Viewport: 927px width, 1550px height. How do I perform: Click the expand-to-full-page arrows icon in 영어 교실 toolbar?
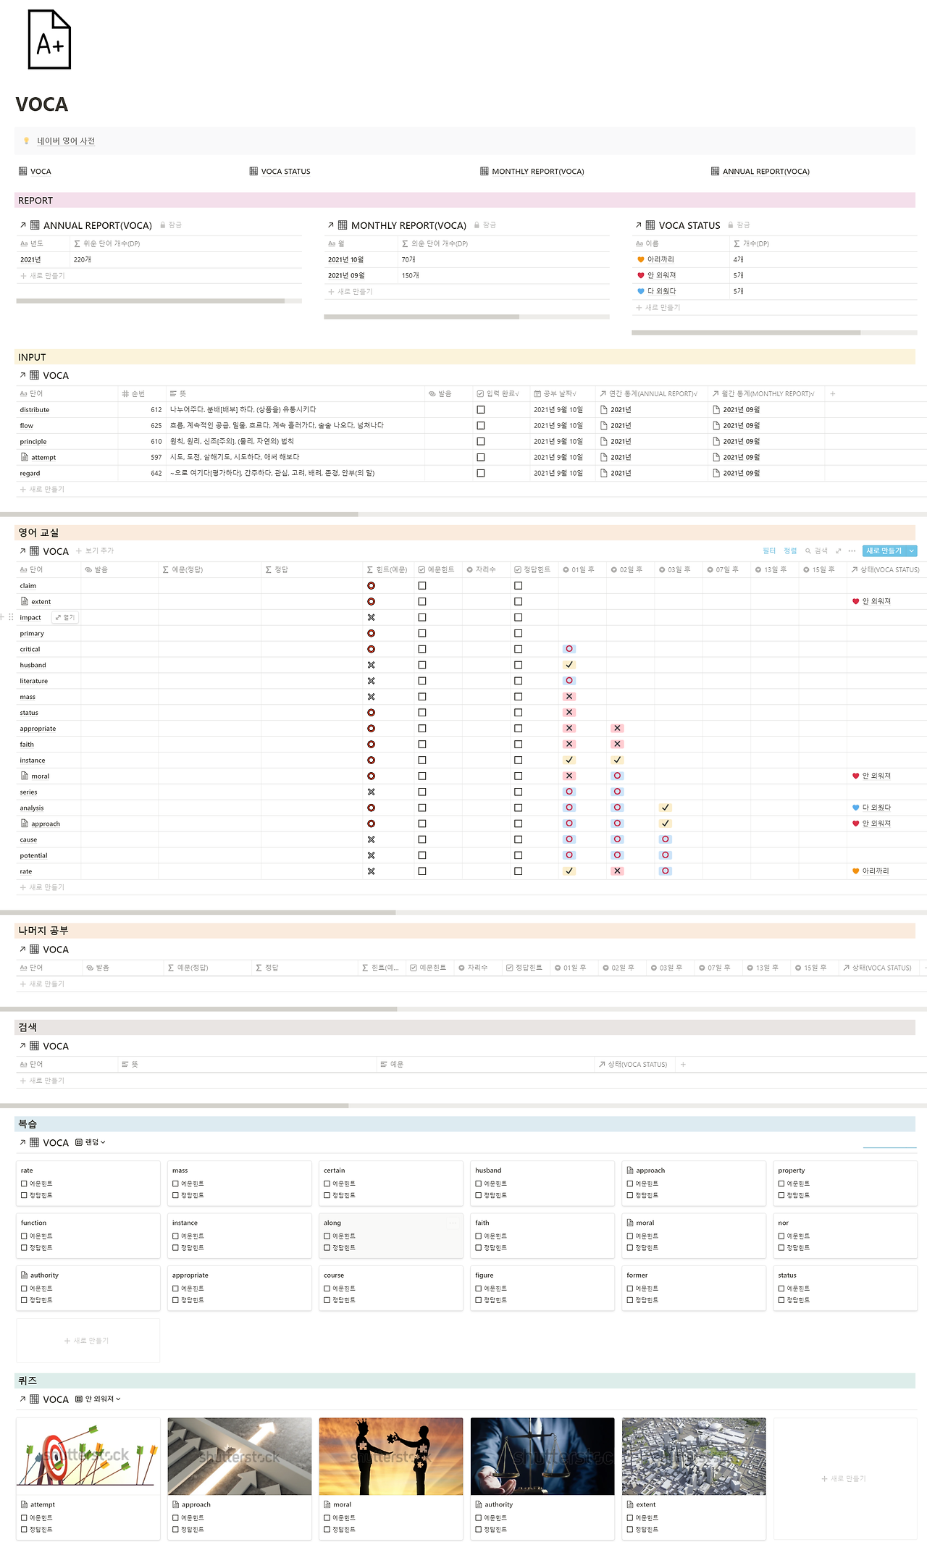[x=839, y=551]
